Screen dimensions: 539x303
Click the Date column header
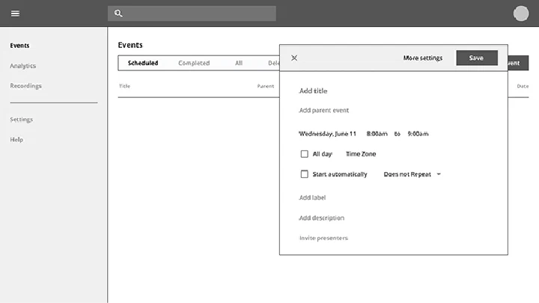point(523,86)
